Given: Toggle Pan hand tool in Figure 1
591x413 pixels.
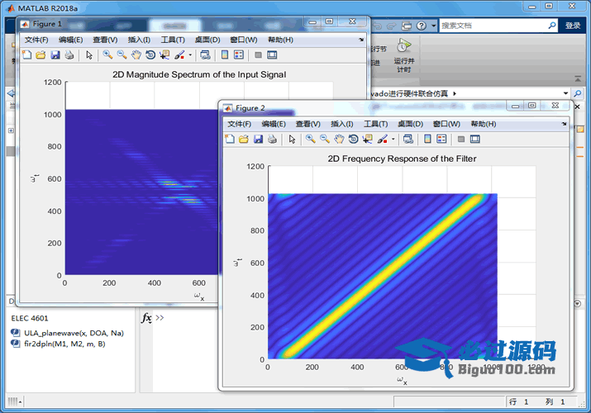Looking at the screenshot, I should coord(136,55).
